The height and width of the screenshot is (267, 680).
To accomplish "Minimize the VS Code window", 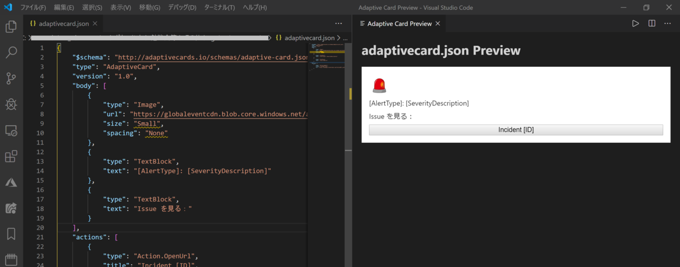I will pos(623,7).
